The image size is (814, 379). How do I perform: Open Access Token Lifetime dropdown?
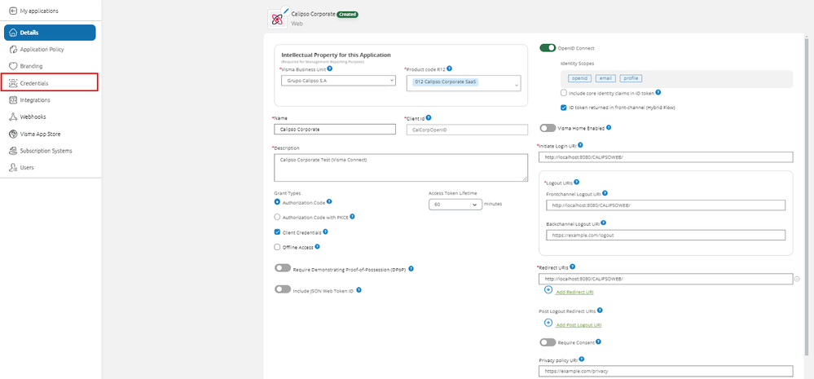[455, 205]
